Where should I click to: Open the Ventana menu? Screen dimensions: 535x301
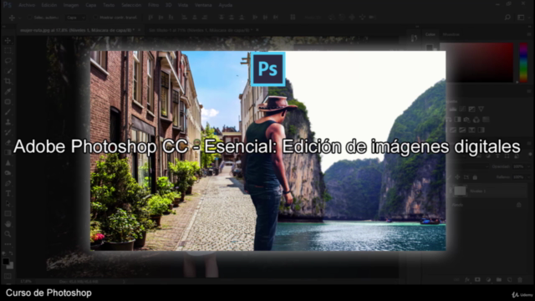coord(203,5)
